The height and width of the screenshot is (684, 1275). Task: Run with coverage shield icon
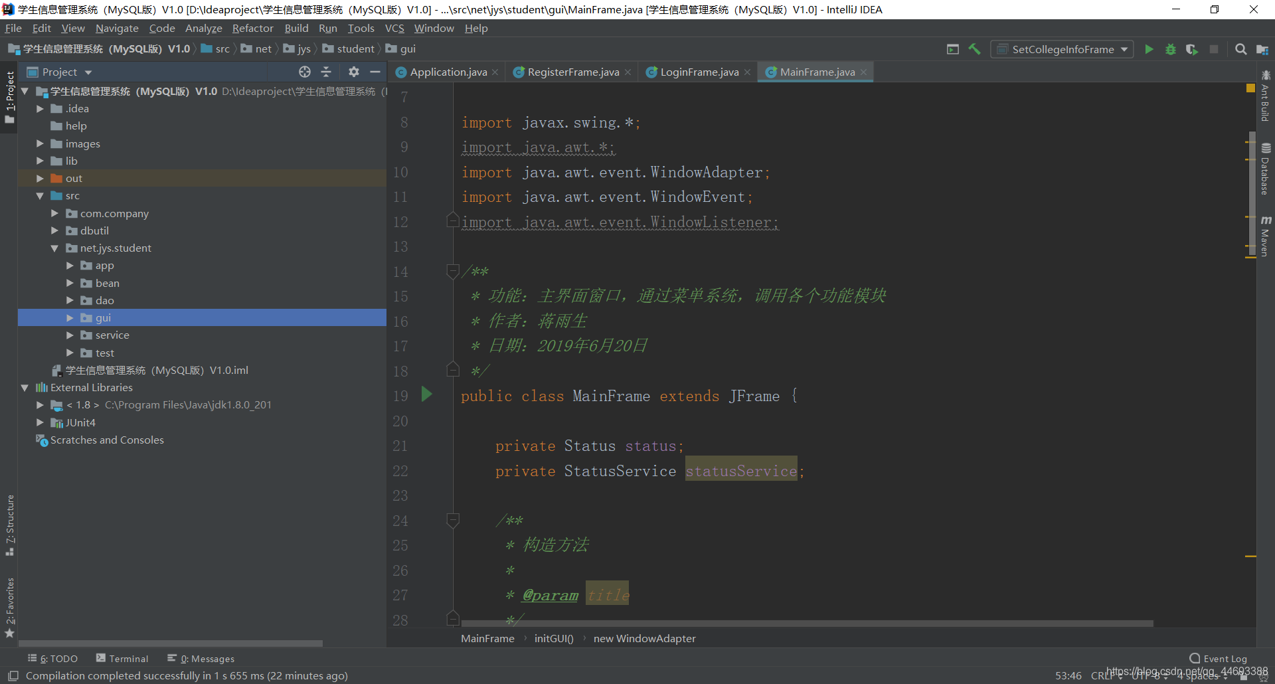[1192, 49]
